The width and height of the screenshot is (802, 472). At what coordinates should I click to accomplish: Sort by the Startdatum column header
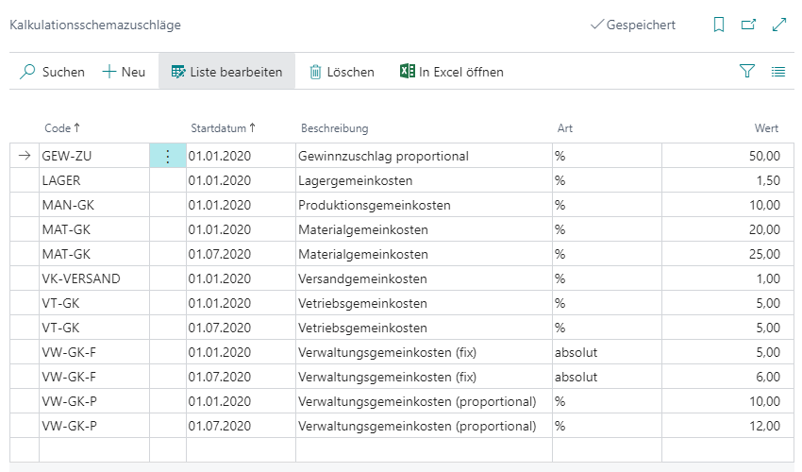223,128
